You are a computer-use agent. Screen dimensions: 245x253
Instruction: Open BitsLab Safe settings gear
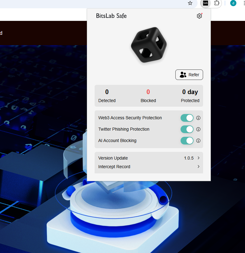(x=199, y=16)
